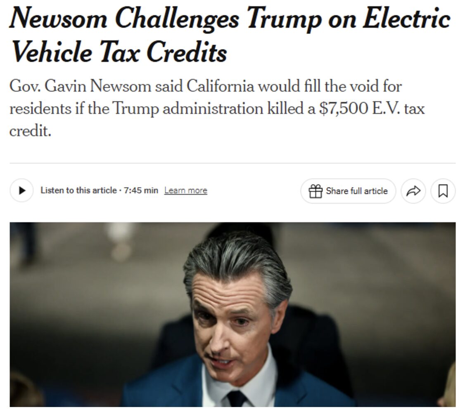Click Vehicle Tax Credits headline line
465x414 pixels.
[x=119, y=52]
